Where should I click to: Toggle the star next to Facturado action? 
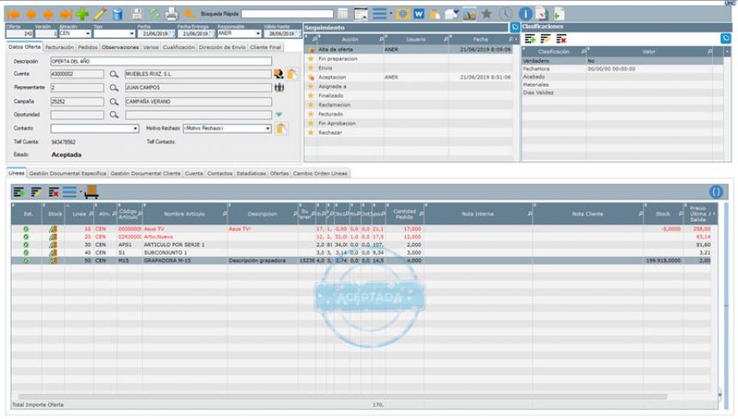pos(312,113)
